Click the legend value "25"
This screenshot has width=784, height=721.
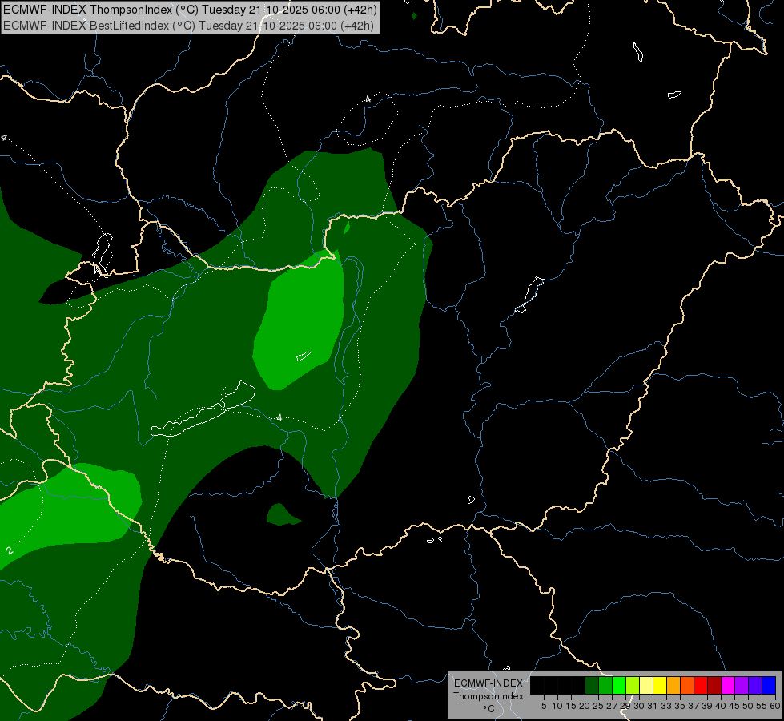[x=598, y=706]
